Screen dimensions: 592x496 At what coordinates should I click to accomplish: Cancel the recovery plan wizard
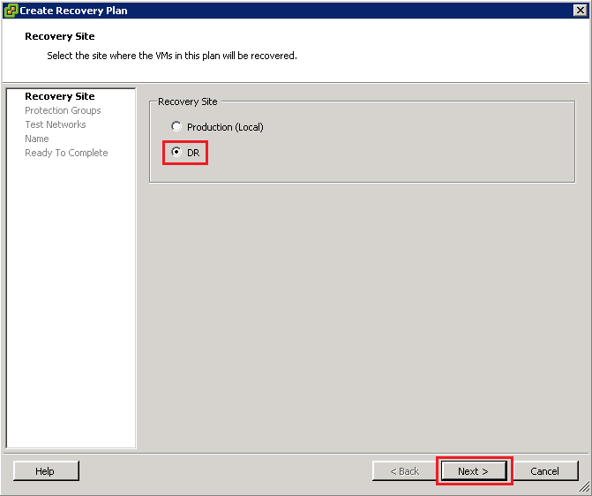[x=545, y=471]
